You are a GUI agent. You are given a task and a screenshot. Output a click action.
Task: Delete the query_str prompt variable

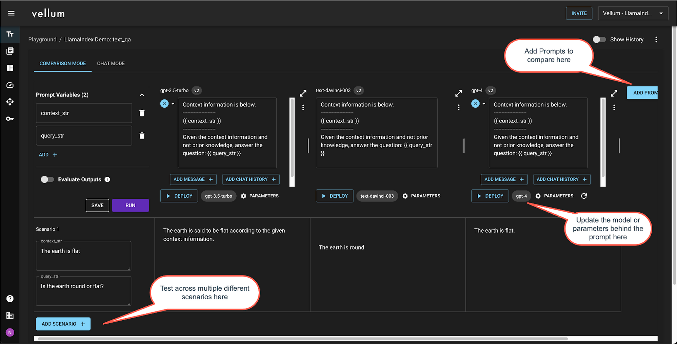click(x=142, y=136)
